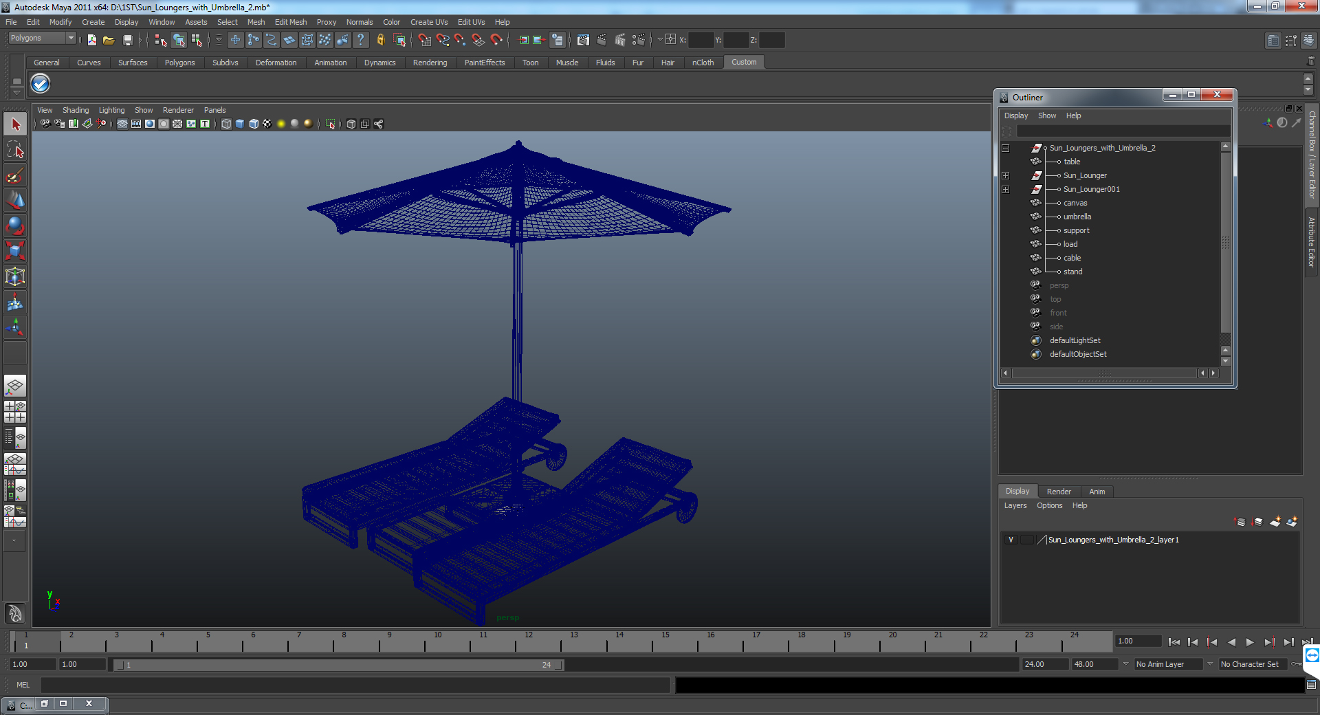Toggle the viewport grid icon
1320x715 pixels.
[122, 124]
